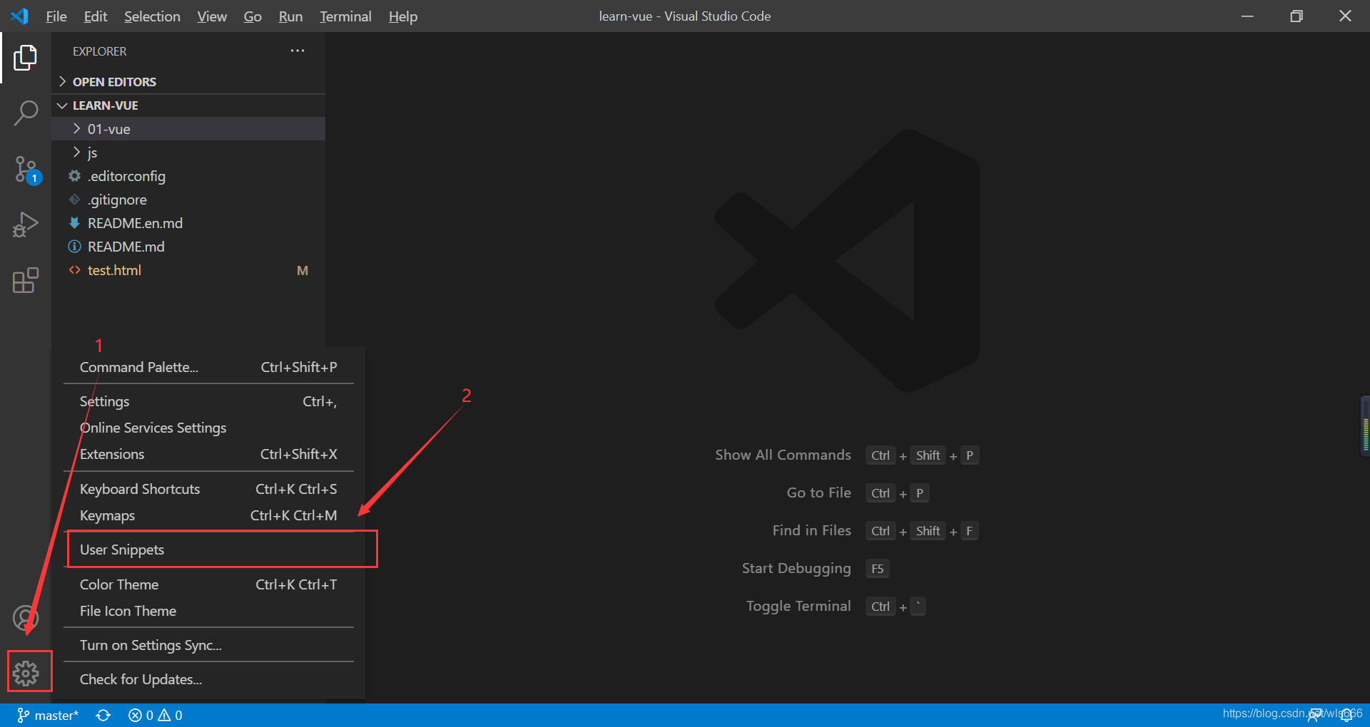Choose File Icon Theme menu item
Screen dimensions: 1370x727
point(208,611)
